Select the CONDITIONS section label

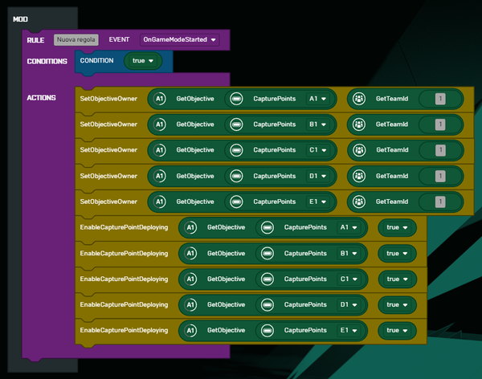pos(46,61)
